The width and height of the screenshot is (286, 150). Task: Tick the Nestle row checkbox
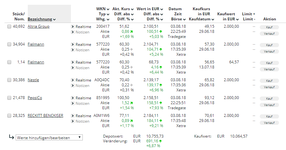9,80
